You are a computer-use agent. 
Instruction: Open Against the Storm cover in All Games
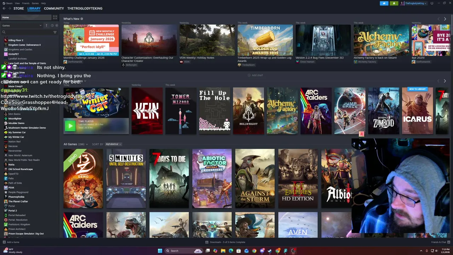255,178
